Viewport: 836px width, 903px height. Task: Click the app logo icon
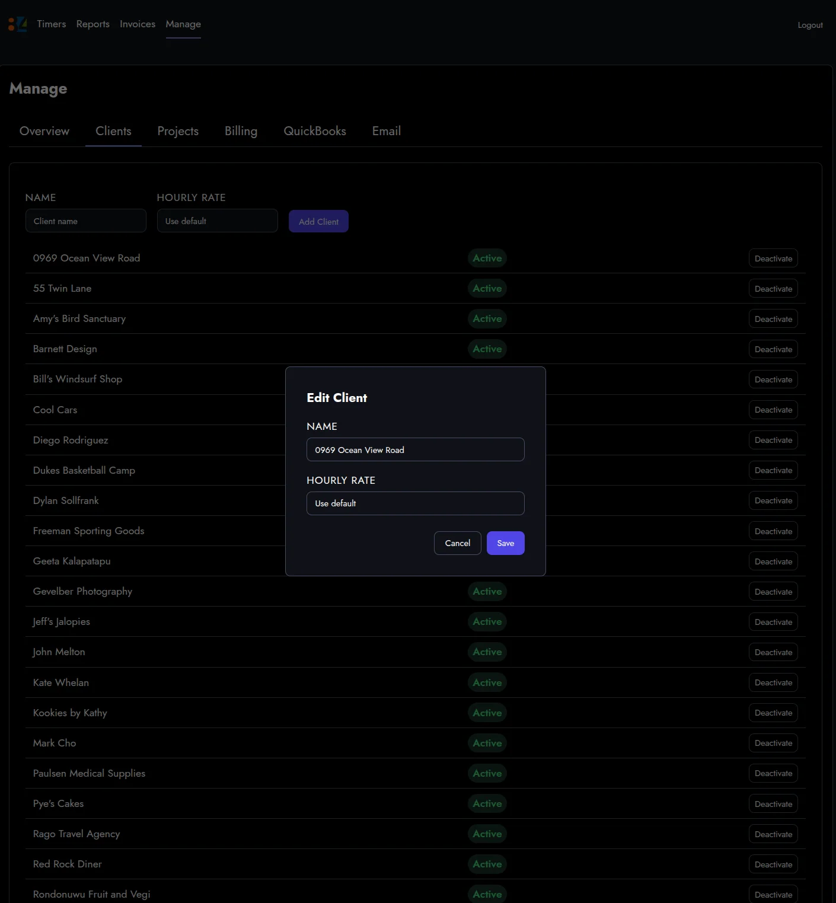pos(17,24)
